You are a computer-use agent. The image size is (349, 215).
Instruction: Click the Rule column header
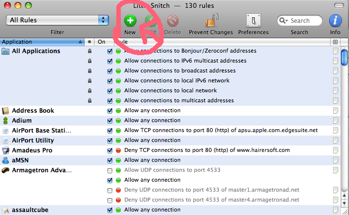pyautogui.click(x=222, y=42)
